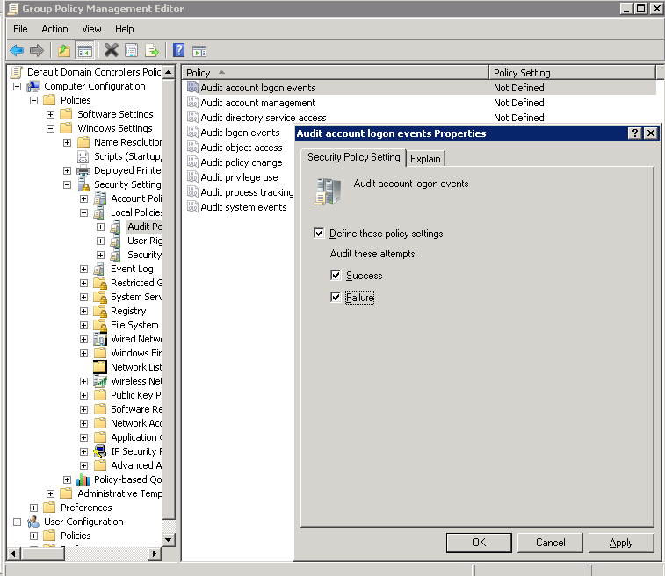This screenshot has height=576, width=665.
Task: Click icon beside Audit policy change
Action: (x=192, y=162)
